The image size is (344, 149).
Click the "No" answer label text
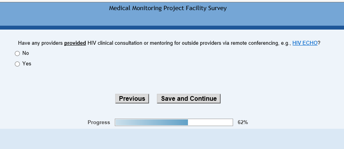(x=25, y=53)
